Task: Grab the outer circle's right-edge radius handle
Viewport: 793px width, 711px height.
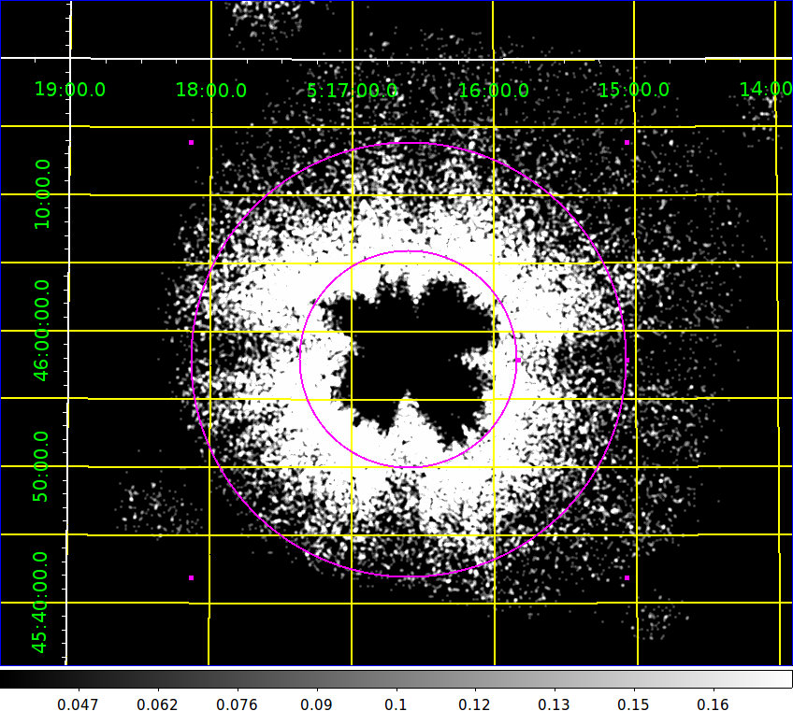Action: click(x=627, y=361)
